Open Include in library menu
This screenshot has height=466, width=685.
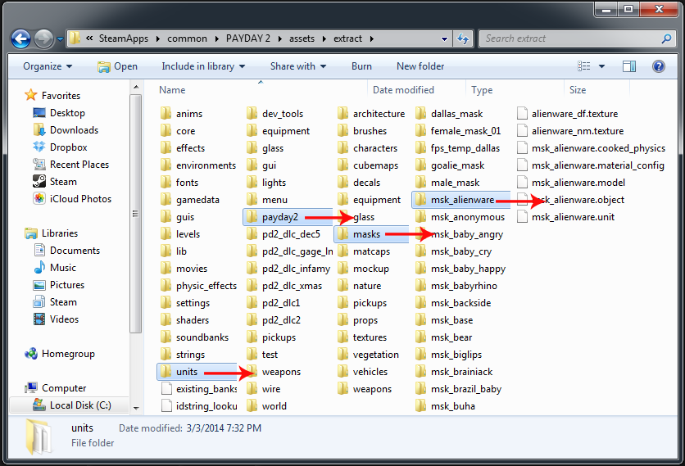pyautogui.click(x=203, y=66)
